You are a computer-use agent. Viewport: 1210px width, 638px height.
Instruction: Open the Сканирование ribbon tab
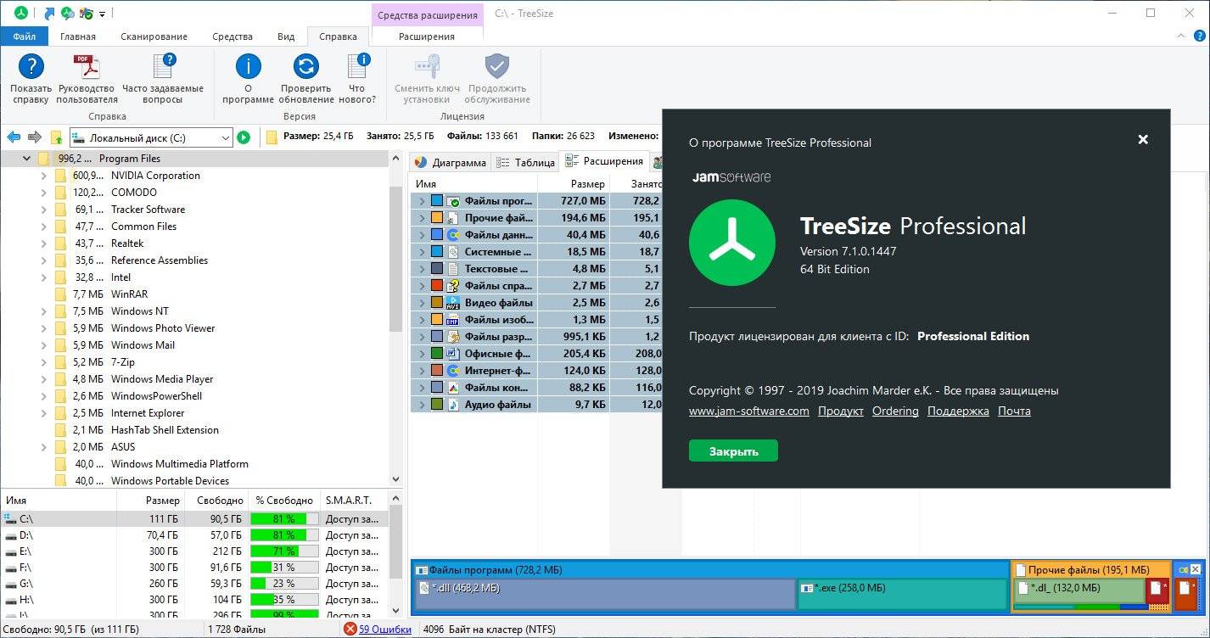pos(154,36)
